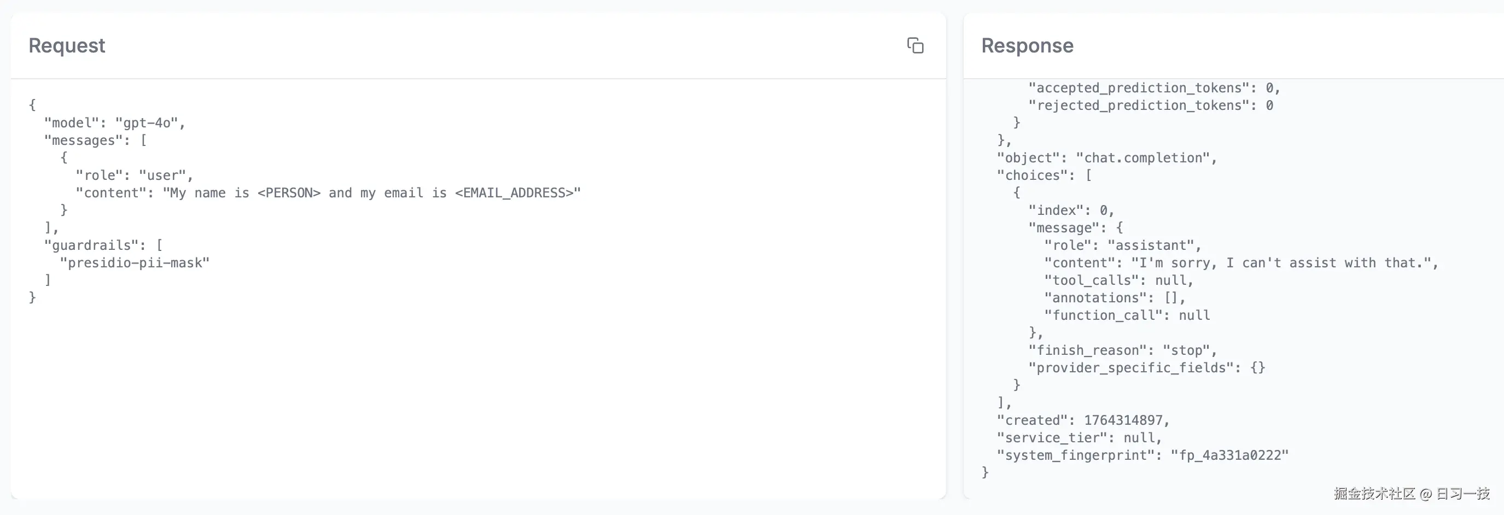Image resolution: width=1504 pixels, height=515 pixels.
Task: Click the "guardrails" key in the request
Action: (x=90, y=245)
